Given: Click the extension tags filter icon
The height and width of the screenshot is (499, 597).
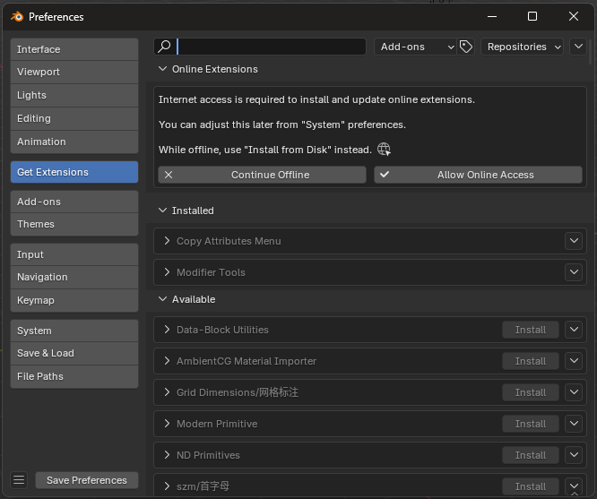Looking at the screenshot, I should (466, 47).
